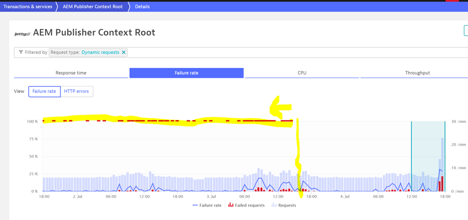Viewport: 468px width, 220px height.
Task: Switch to HTTP errors view
Action: click(76, 91)
